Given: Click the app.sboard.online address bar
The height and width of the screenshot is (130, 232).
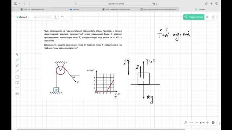Looking at the screenshot, I should [116, 4].
